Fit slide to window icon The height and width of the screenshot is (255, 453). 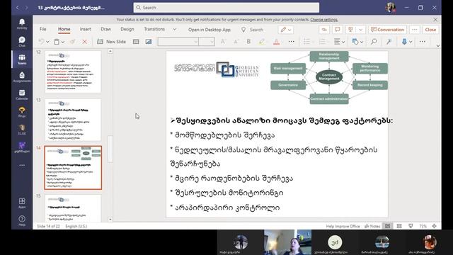(x=434, y=226)
